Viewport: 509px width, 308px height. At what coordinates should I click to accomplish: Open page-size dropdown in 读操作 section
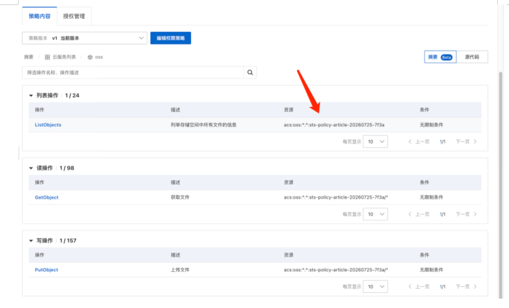click(x=375, y=214)
